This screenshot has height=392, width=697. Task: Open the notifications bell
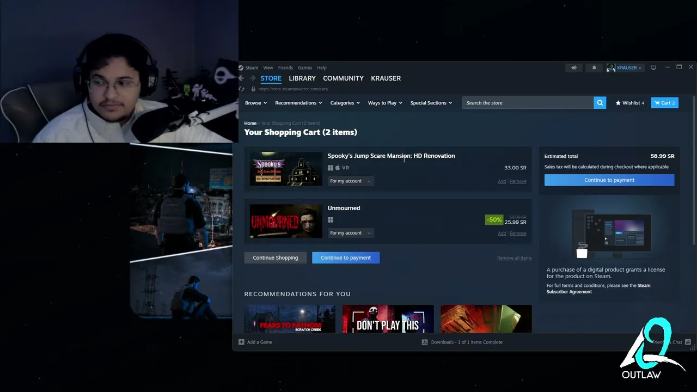(x=594, y=68)
